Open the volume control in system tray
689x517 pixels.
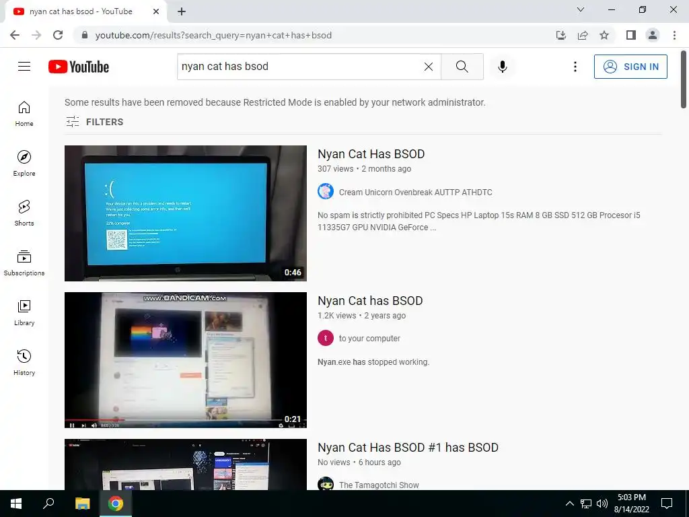pyautogui.click(x=602, y=504)
